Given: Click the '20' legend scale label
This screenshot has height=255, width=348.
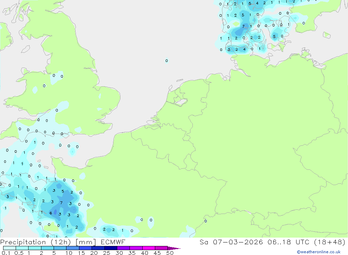Looking at the screenshot, I should tap(94, 253).
